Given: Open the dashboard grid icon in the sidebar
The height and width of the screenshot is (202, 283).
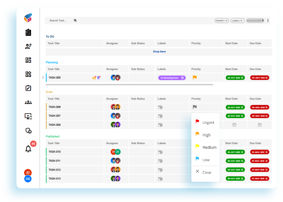Looking at the screenshot, I should tap(28, 60).
